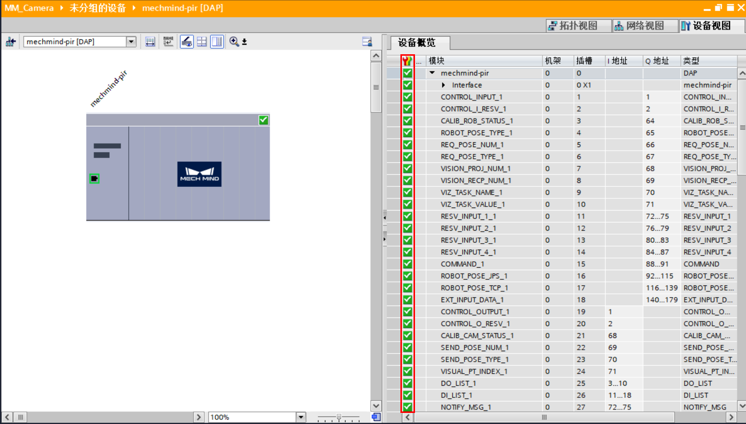This screenshot has height=424, width=746.
Task: Click the status icon on the device graphic
Action: click(x=264, y=120)
